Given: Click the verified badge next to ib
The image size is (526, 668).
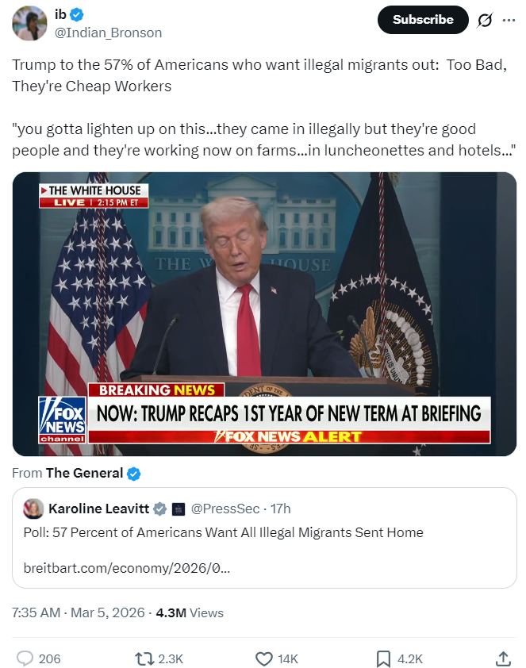Looking at the screenshot, I should 77,15.
